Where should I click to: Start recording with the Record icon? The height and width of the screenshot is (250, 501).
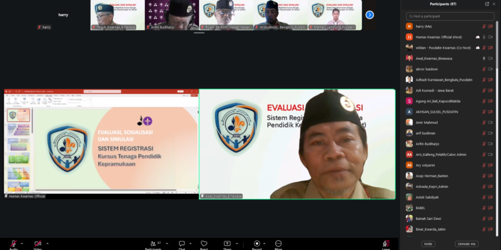click(x=257, y=243)
